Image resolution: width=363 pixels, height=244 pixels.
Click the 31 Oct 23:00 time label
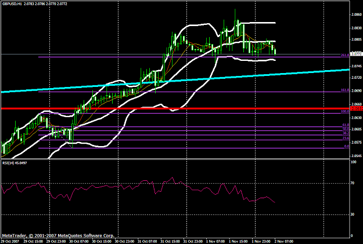193,242
